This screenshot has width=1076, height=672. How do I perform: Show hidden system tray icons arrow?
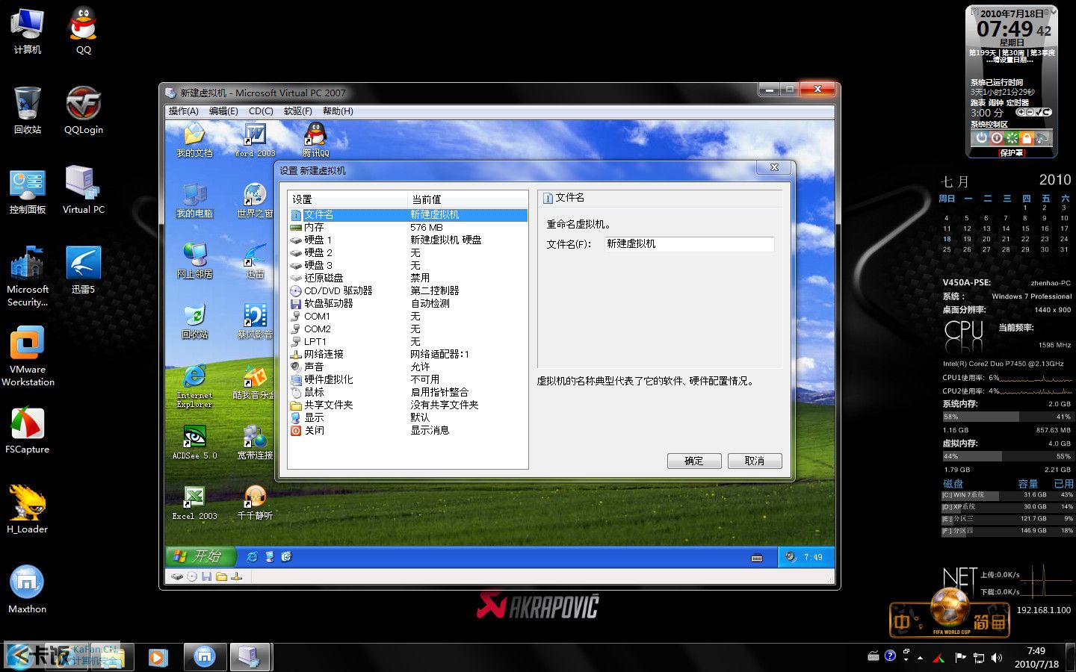(920, 658)
